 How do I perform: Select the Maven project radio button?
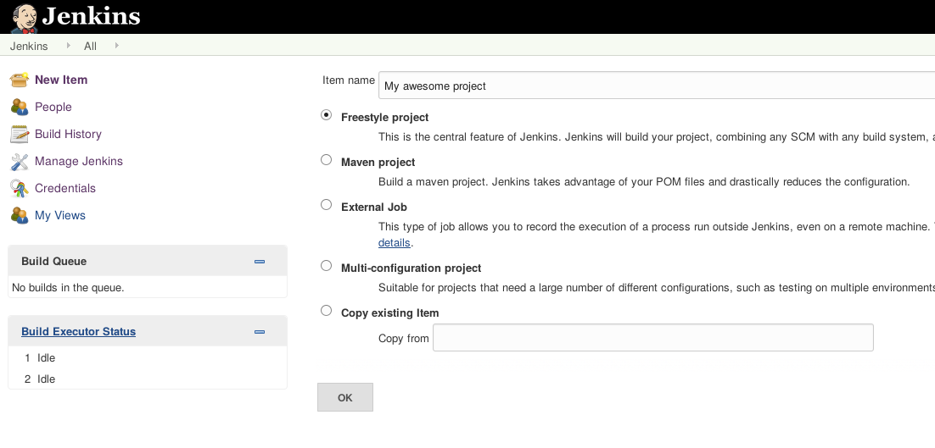pyautogui.click(x=327, y=159)
